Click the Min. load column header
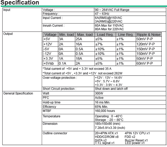This screenshot has width=167, height=147. 67,35
